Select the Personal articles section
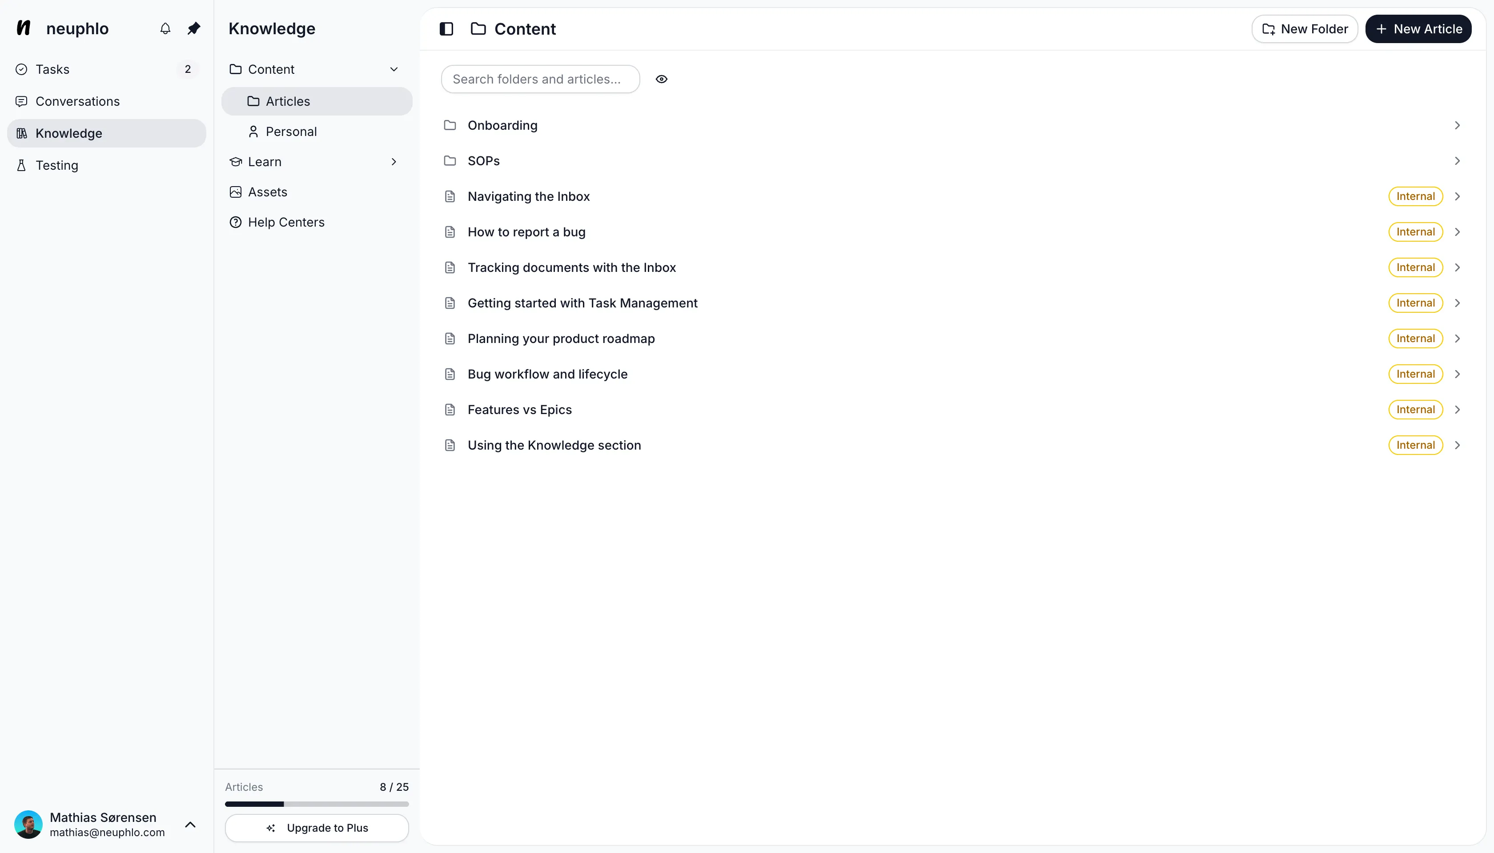This screenshot has width=1494, height=853. pyautogui.click(x=291, y=131)
